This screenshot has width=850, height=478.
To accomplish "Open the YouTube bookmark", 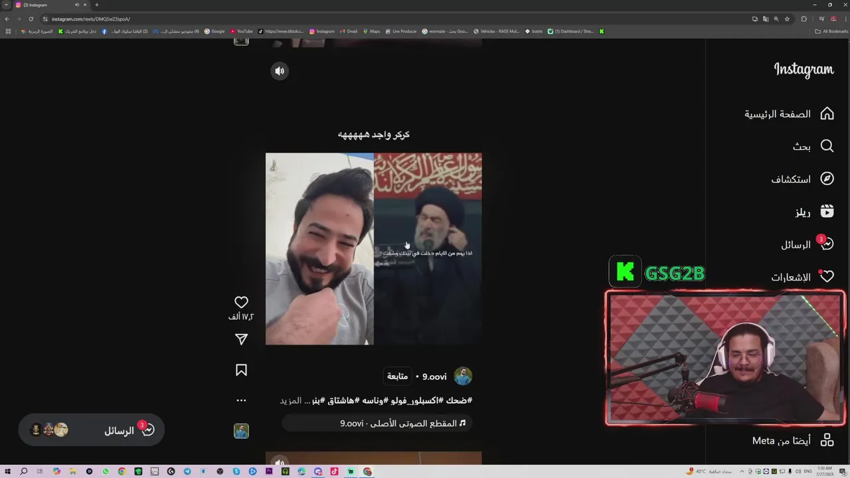I will coord(242,31).
